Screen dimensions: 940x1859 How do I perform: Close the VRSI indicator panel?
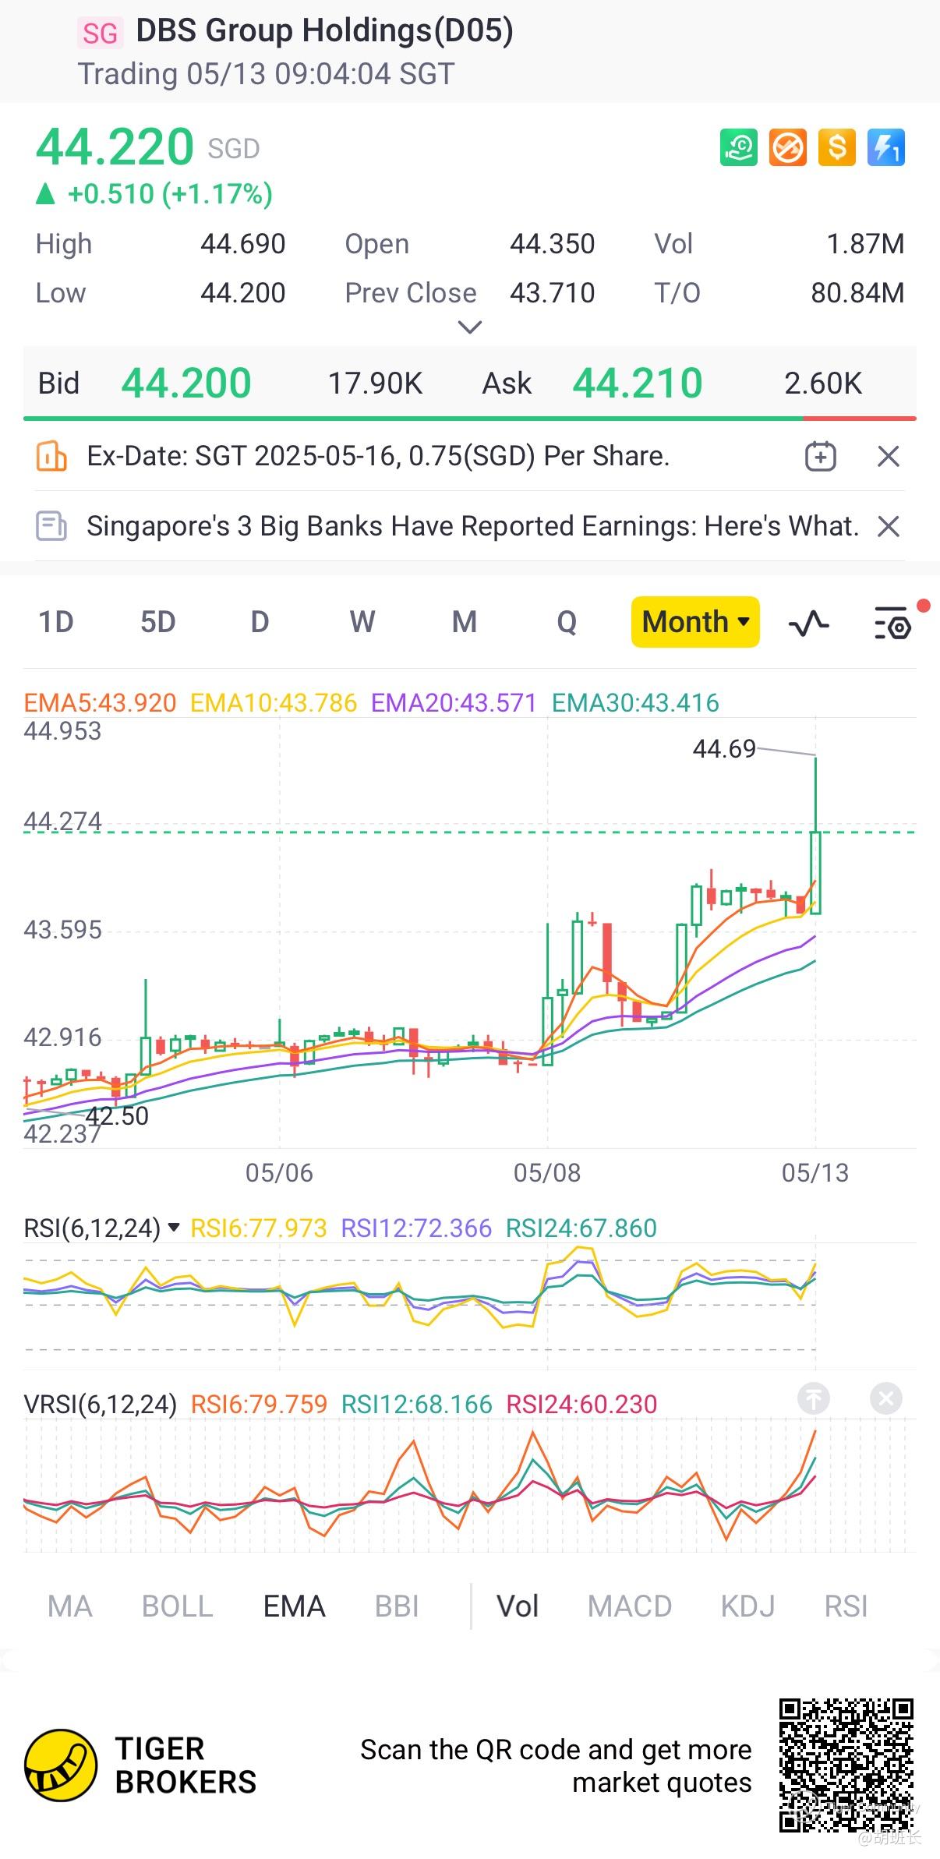[x=886, y=1398]
